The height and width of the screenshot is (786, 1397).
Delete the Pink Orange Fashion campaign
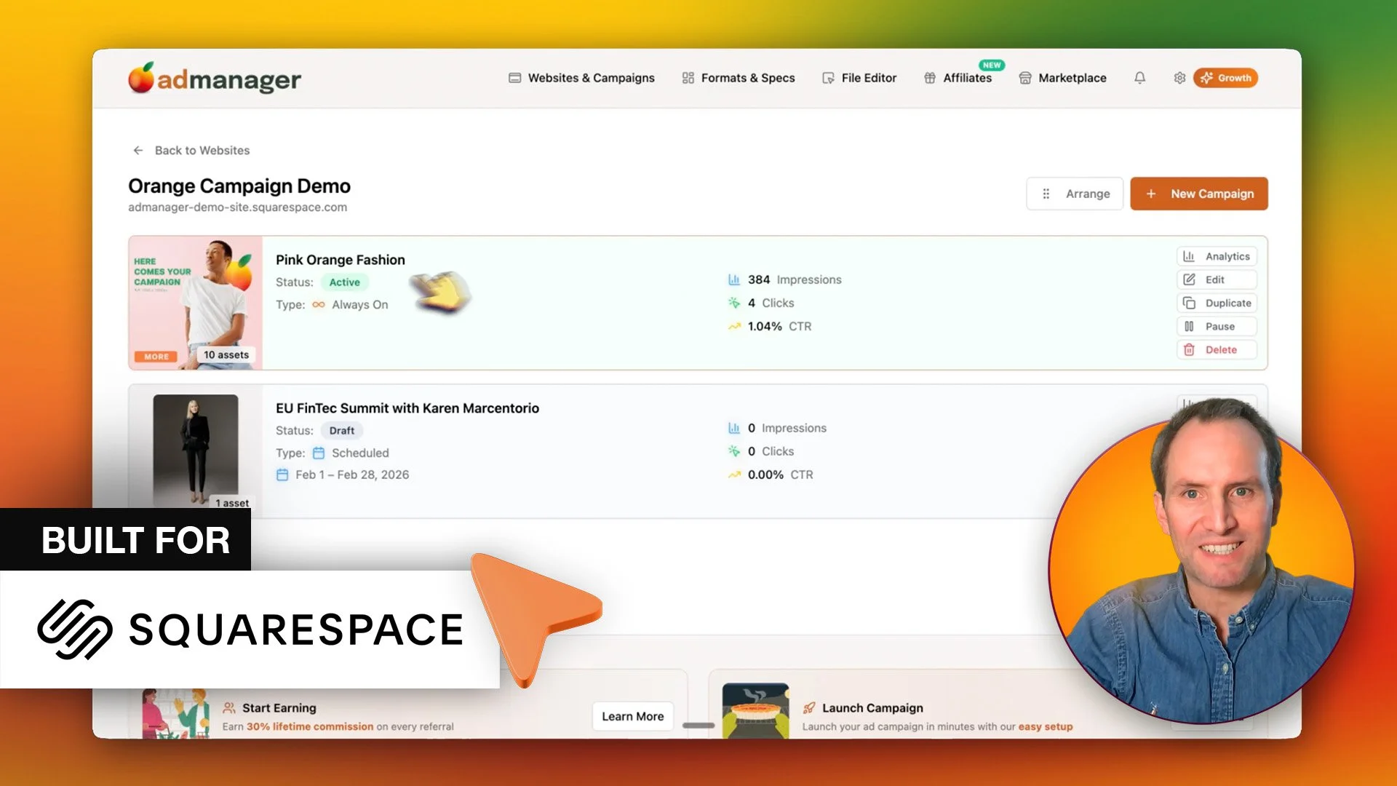(1217, 349)
